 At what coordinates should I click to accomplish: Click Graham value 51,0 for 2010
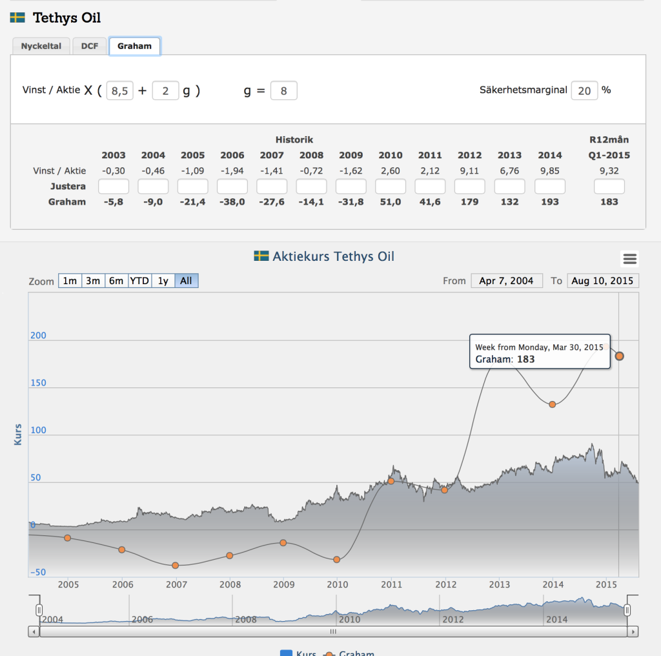[391, 202]
